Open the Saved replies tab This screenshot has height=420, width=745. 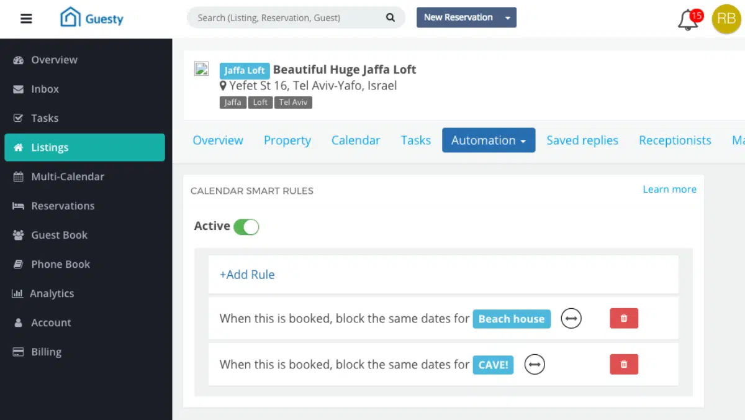point(582,140)
